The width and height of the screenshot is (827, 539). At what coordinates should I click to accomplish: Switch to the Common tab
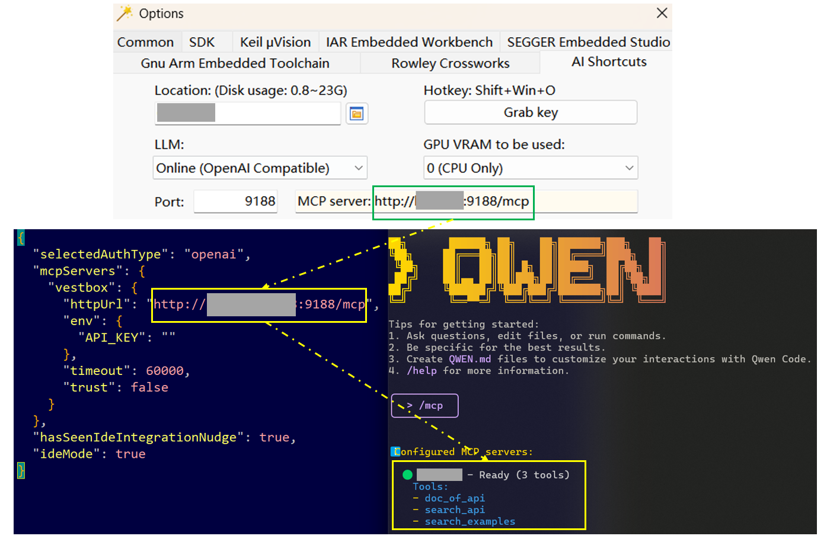point(145,42)
